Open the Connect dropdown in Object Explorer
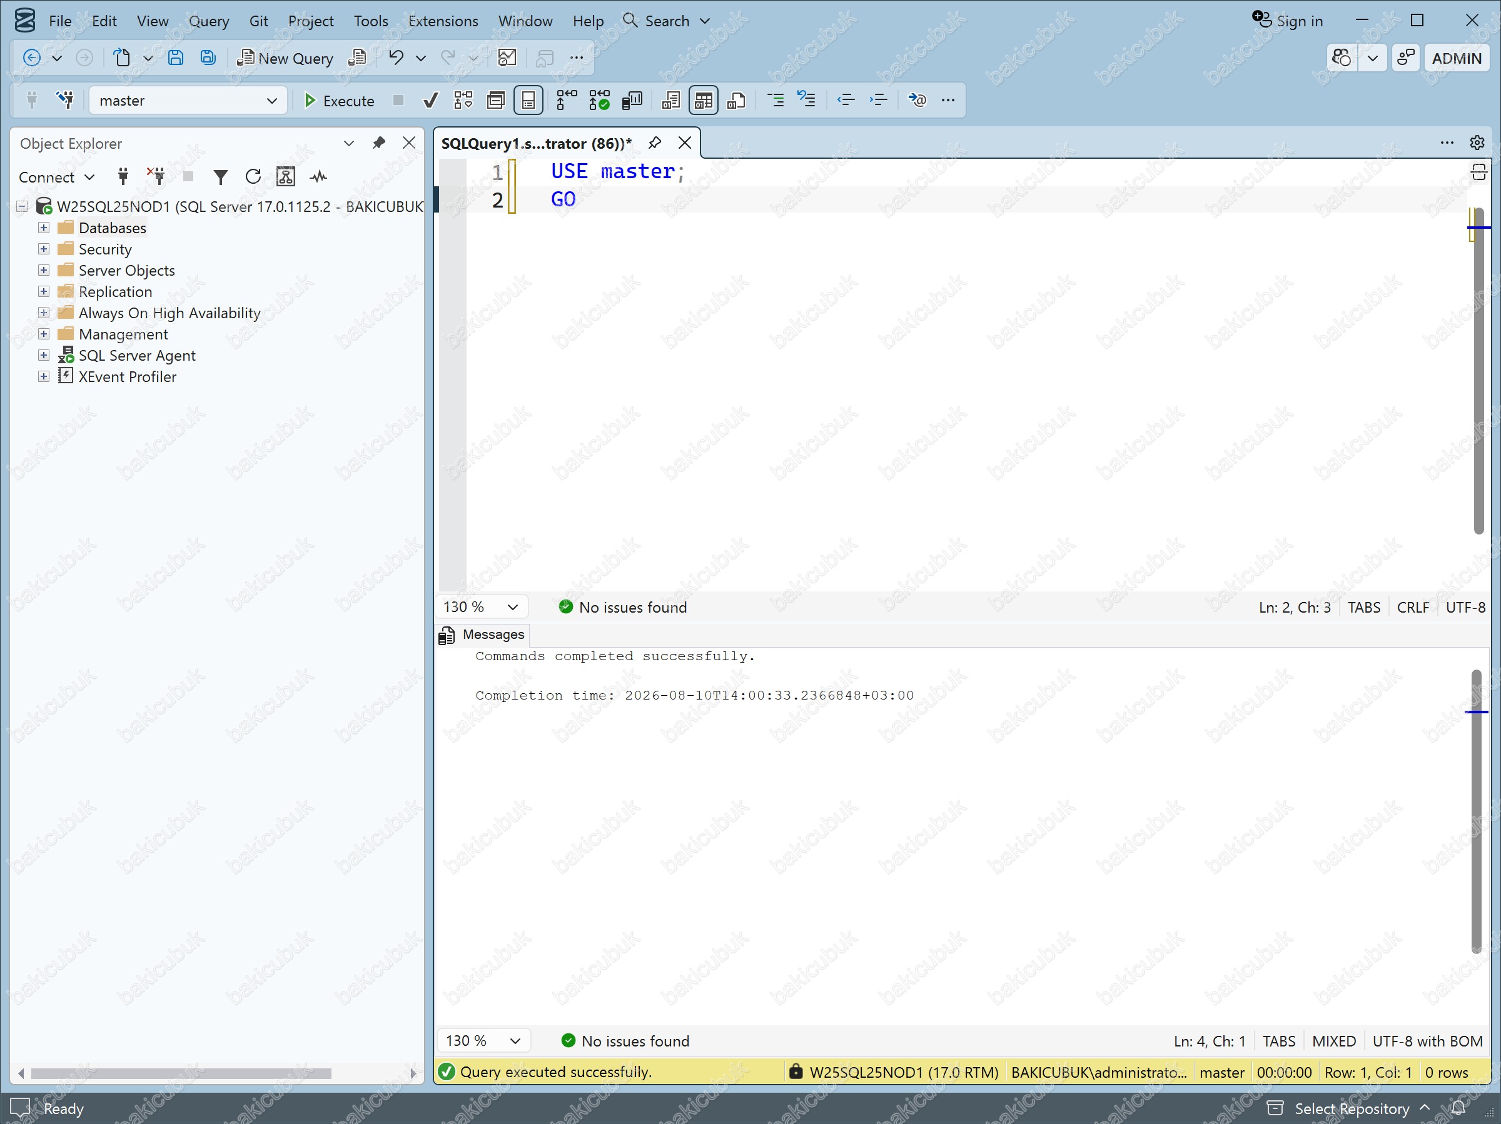The height and width of the screenshot is (1124, 1501). click(57, 177)
